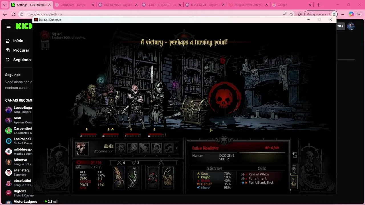Open the browser three-dot menu
Image resolution: width=365 pixels, height=205 pixels.
point(342,14)
